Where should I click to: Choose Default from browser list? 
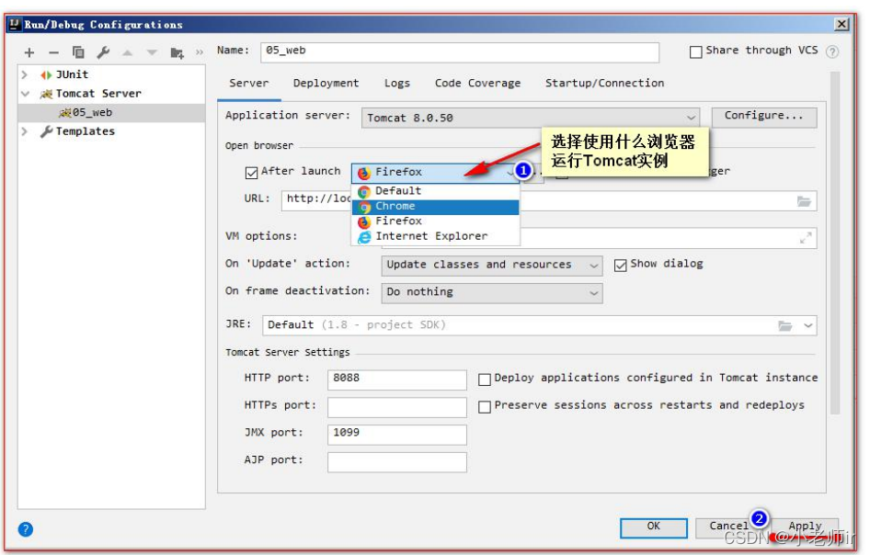(436, 191)
